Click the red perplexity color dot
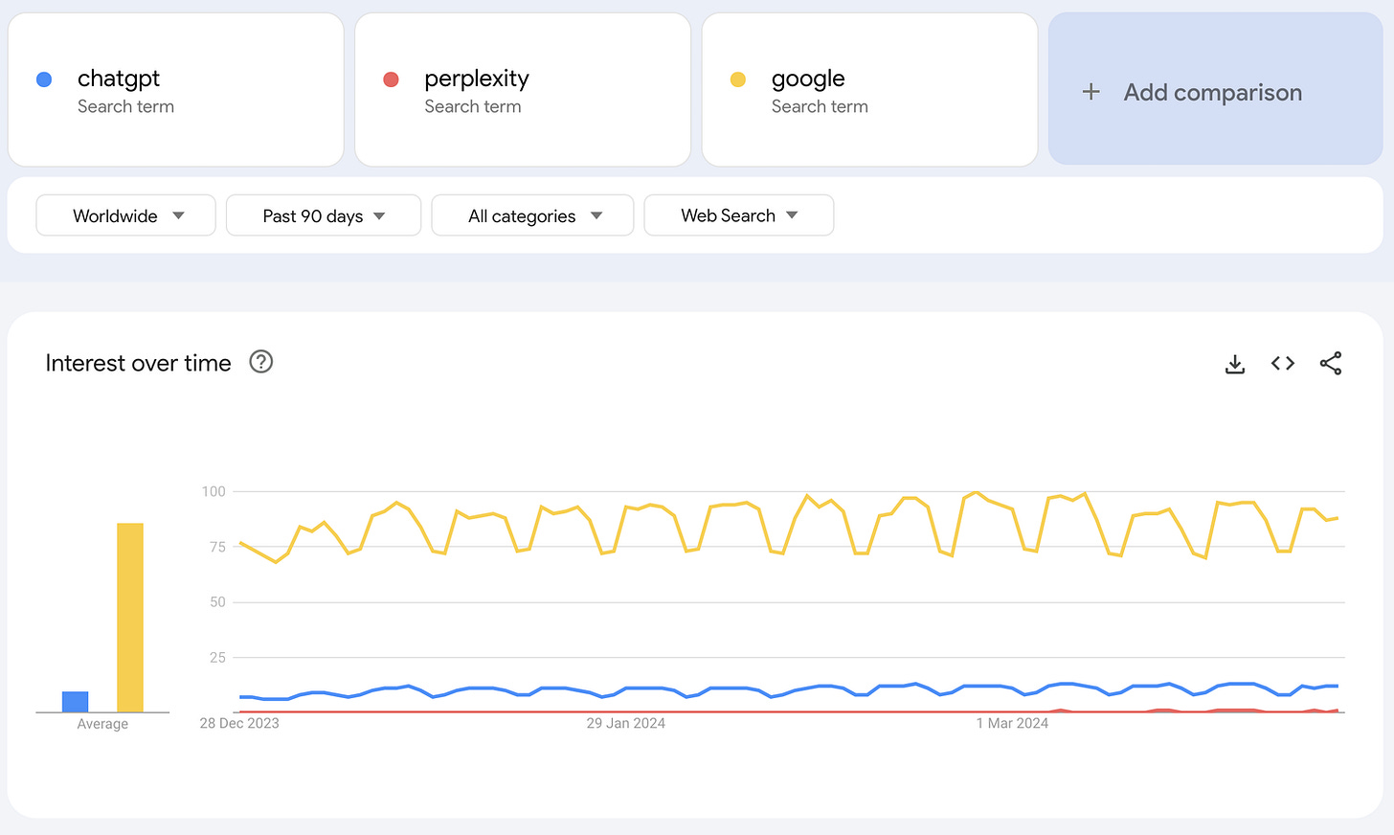Image resolution: width=1394 pixels, height=835 pixels. pyautogui.click(x=391, y=79)
